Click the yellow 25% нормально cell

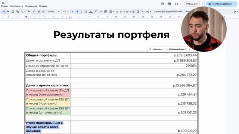point(47,102)
